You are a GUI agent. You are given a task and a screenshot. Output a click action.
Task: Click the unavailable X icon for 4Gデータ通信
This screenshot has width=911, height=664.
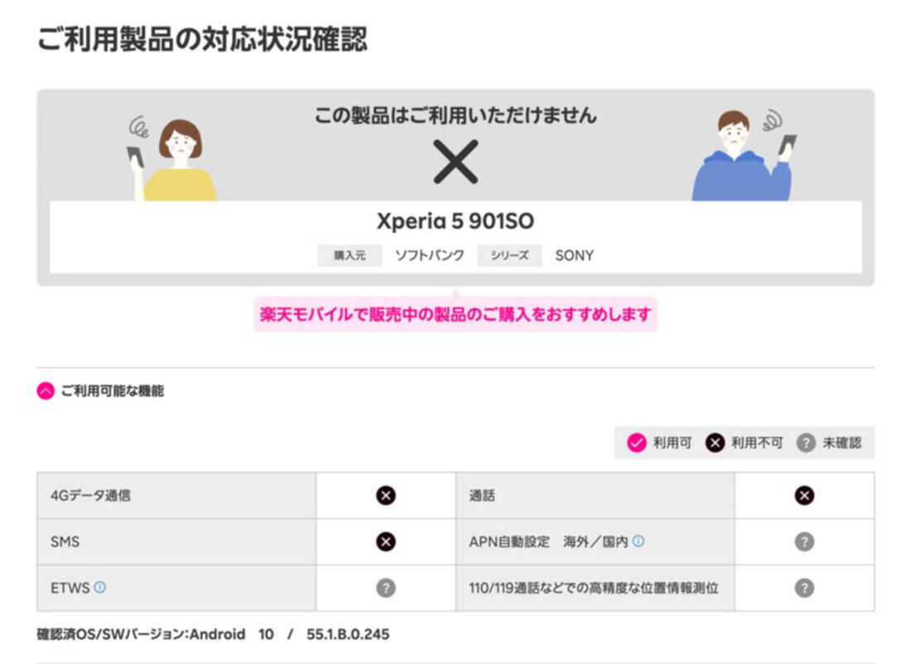[x=386, y=496]
